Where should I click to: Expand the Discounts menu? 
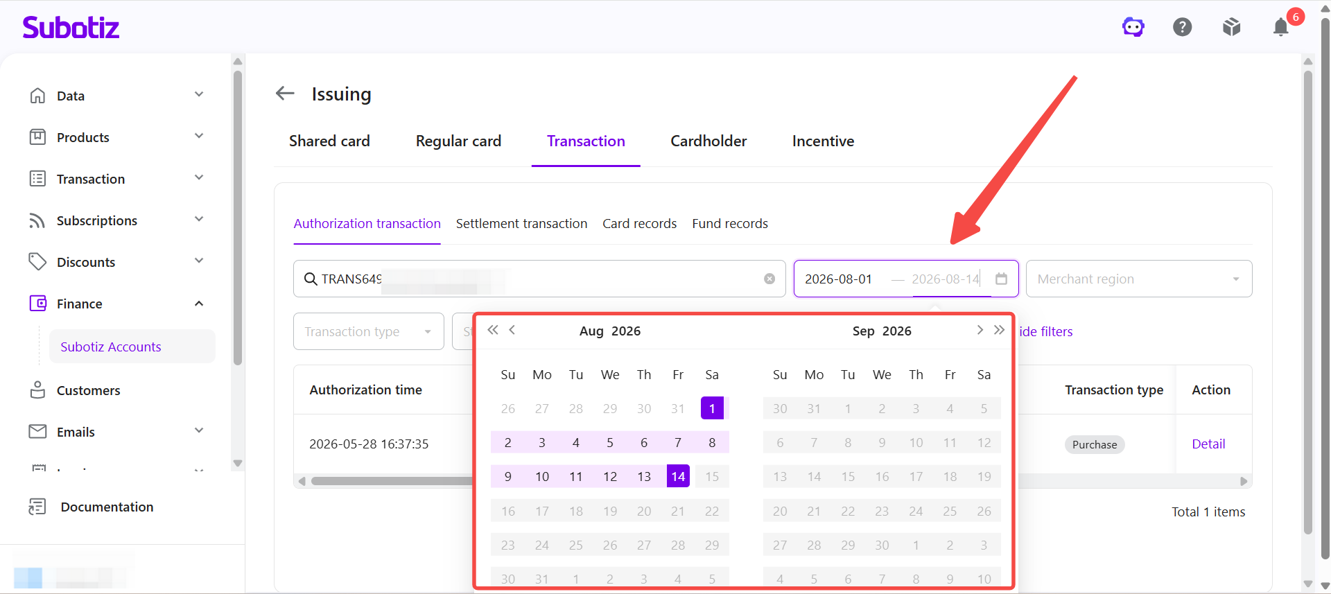click(199, 261)
